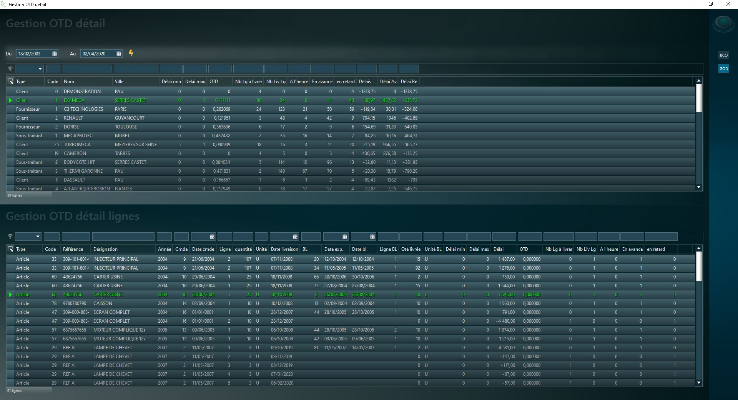The width and height of the screenshot is (738, 400).
Task: Sort lines grid by Désignation column header
Action: 105,249
